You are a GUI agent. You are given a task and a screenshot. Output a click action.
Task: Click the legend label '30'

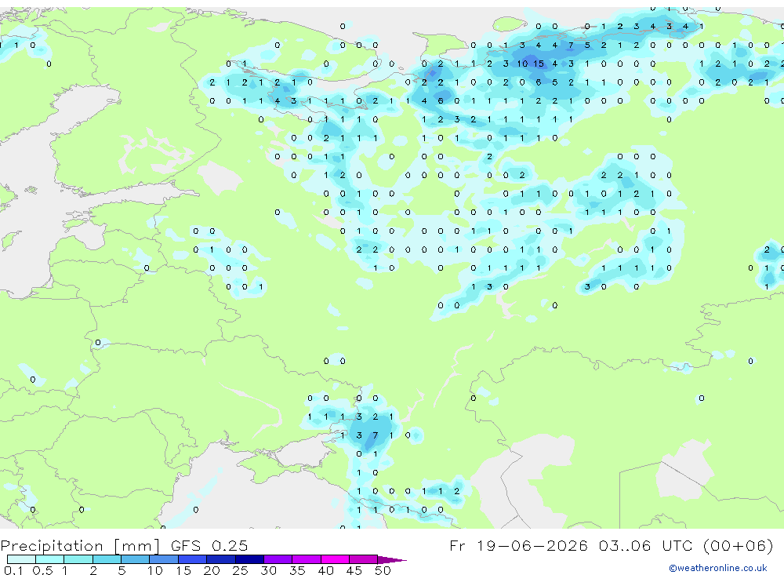click(268, 570)
